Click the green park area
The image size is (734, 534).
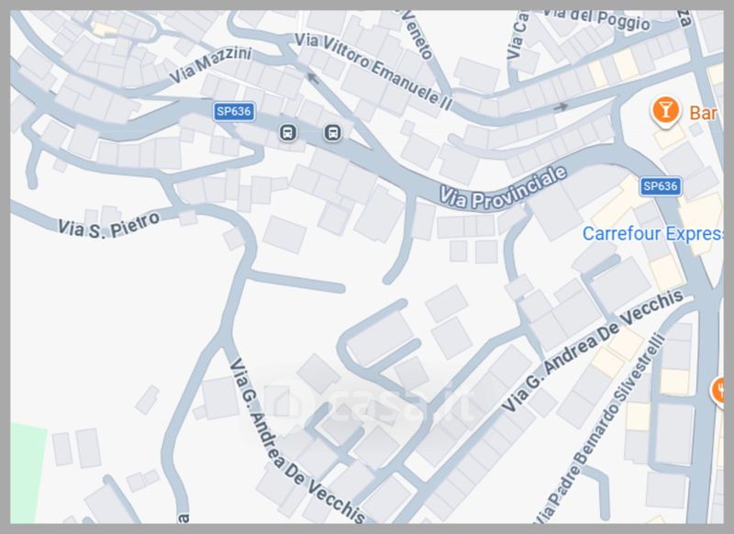[28, 473]
